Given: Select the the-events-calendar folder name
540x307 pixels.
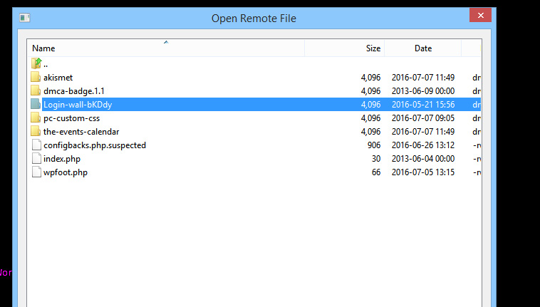Looking at the screenshot, I should 81,132.
